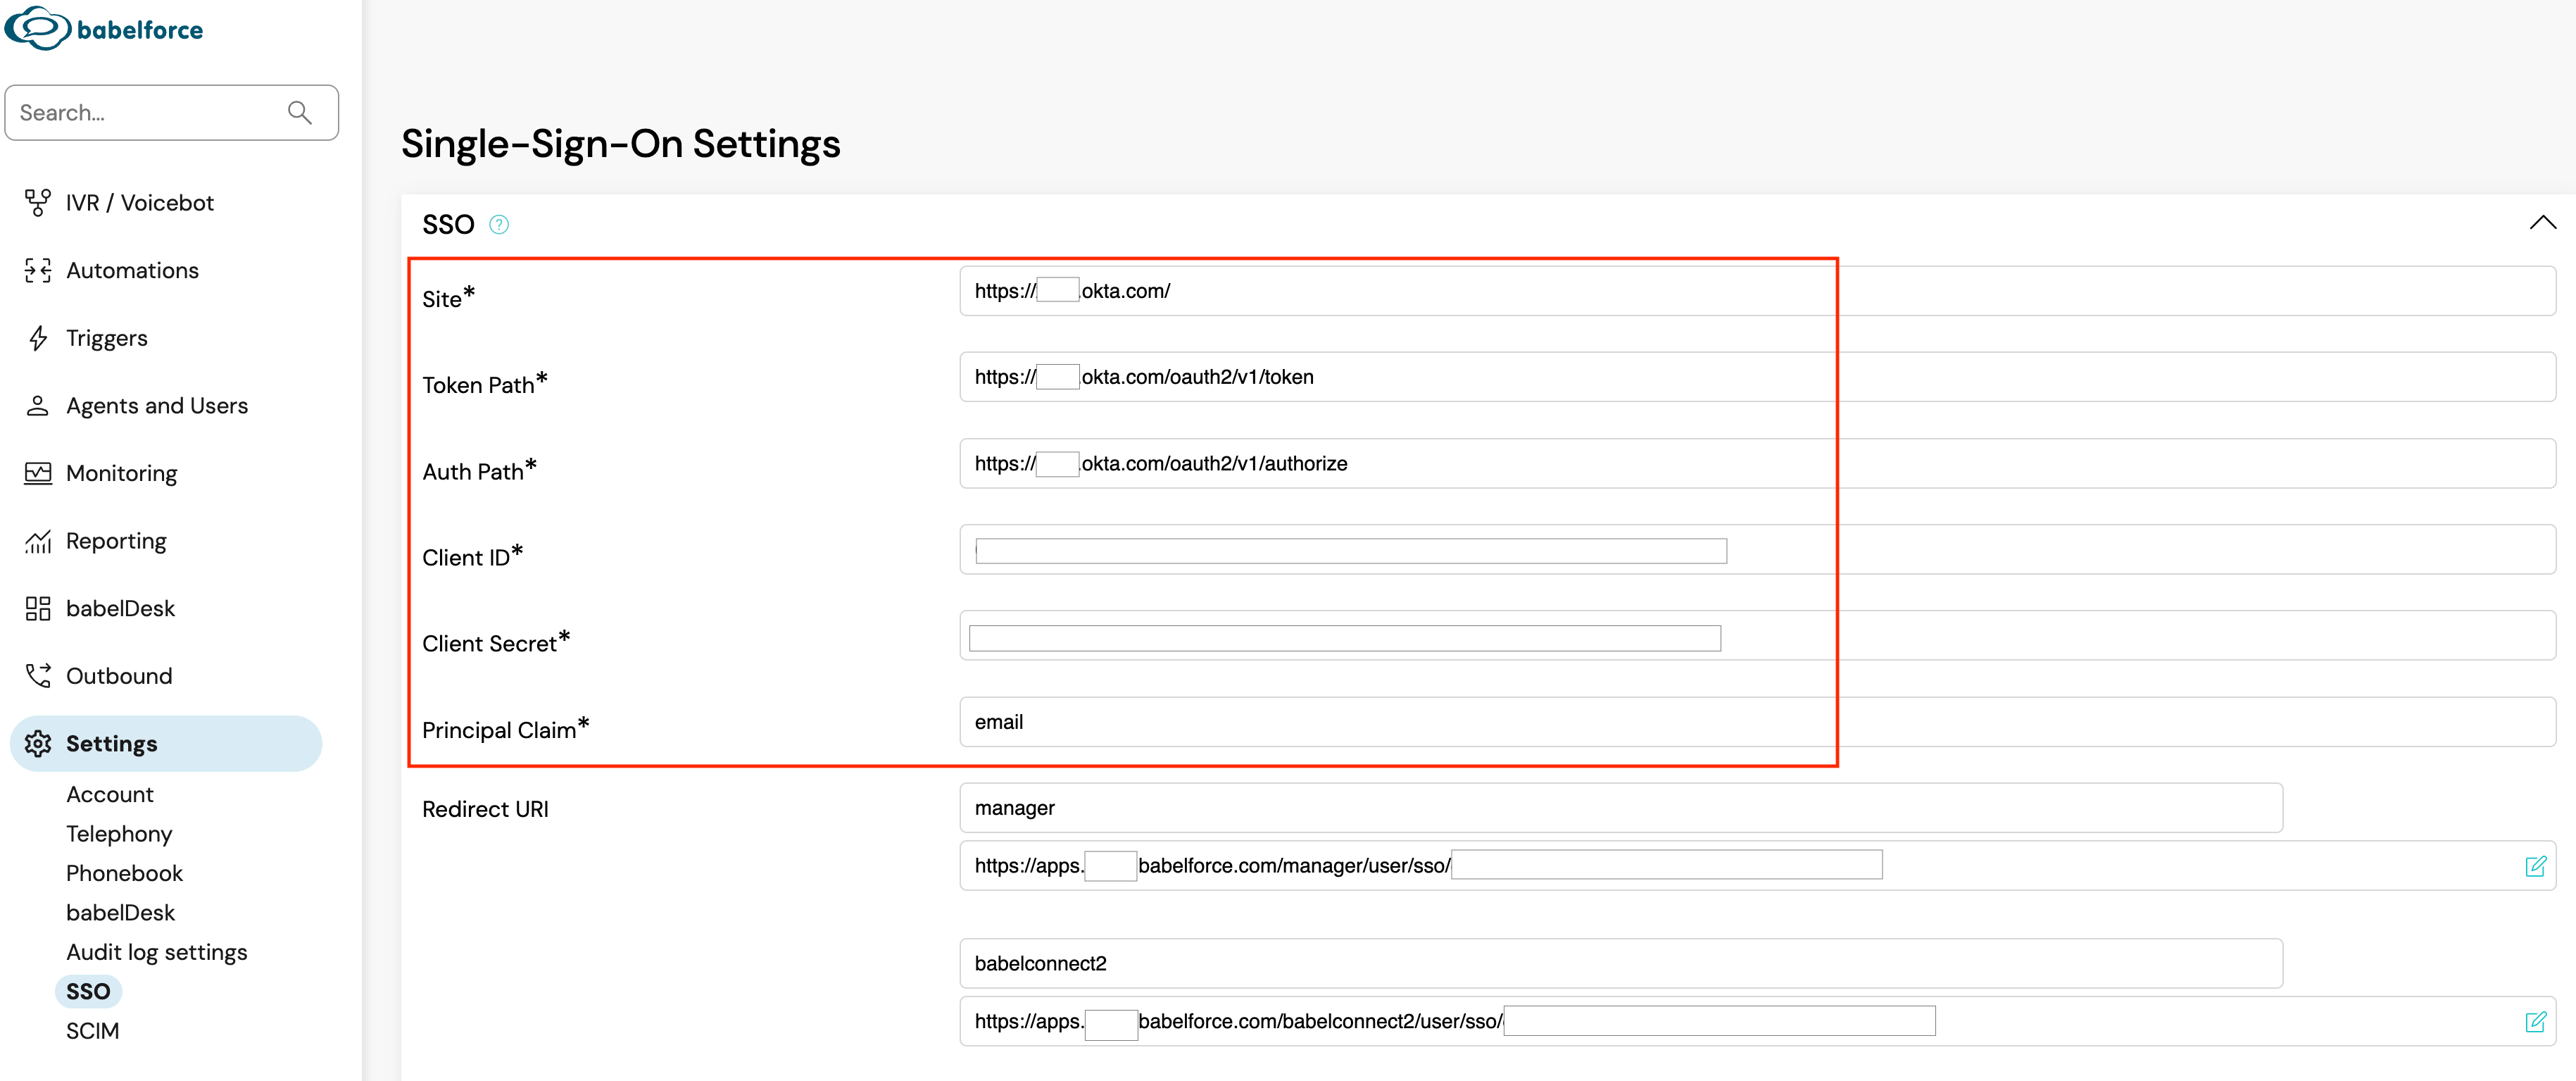Open the Outbound section
Viewport: 2576px width, 1081px height.
119,676
